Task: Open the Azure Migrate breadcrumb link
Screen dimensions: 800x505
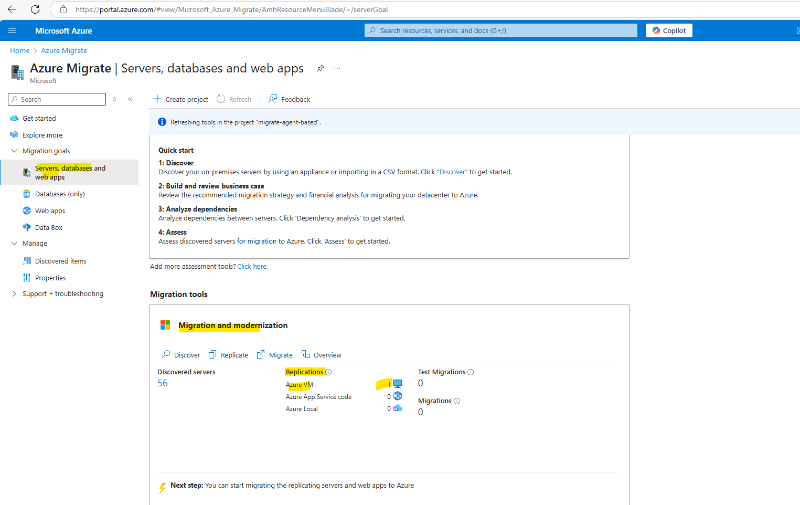Action: point(64,50)
